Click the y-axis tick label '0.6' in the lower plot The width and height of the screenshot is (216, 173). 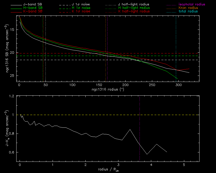tap(11, 152)
